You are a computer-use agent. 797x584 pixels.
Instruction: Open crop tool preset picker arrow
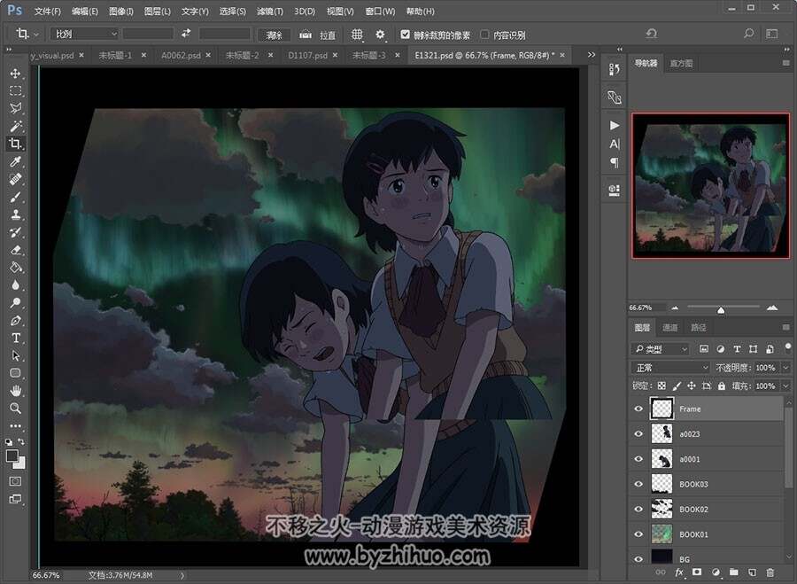pyautogui.click(x=36, y=35)
